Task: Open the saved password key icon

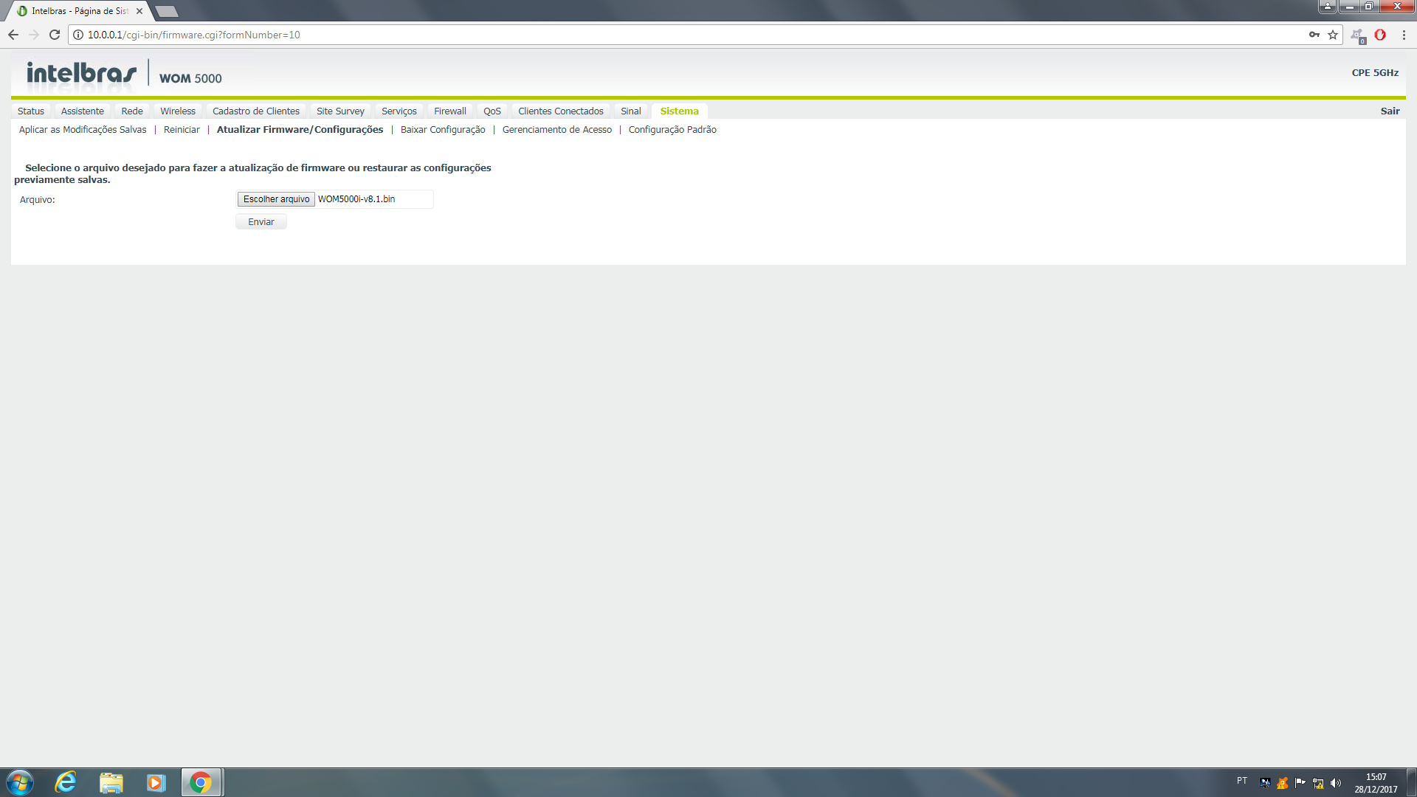Action: click(1314, 35)
